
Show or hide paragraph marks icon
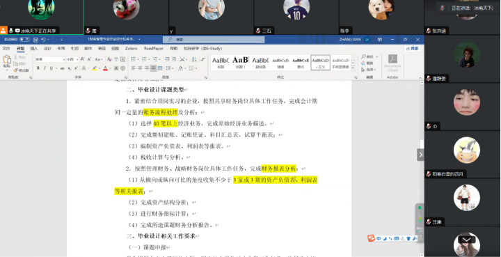point(202,59)
